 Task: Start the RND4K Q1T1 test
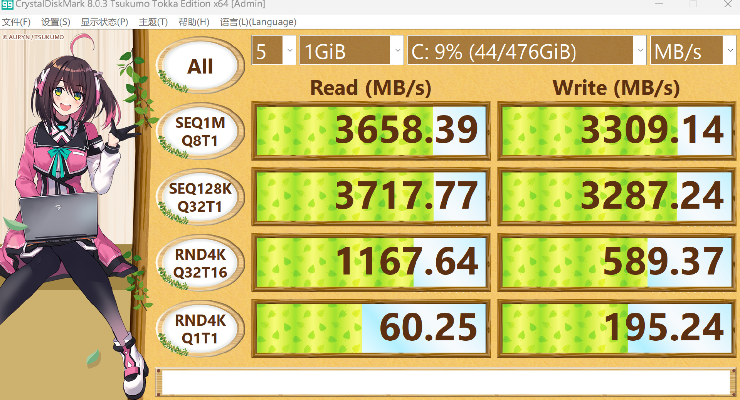click(200, 329)
